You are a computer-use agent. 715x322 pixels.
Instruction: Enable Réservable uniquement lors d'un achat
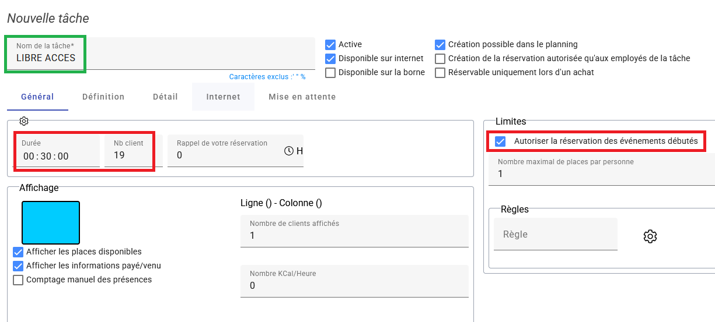tap(440, 73)
